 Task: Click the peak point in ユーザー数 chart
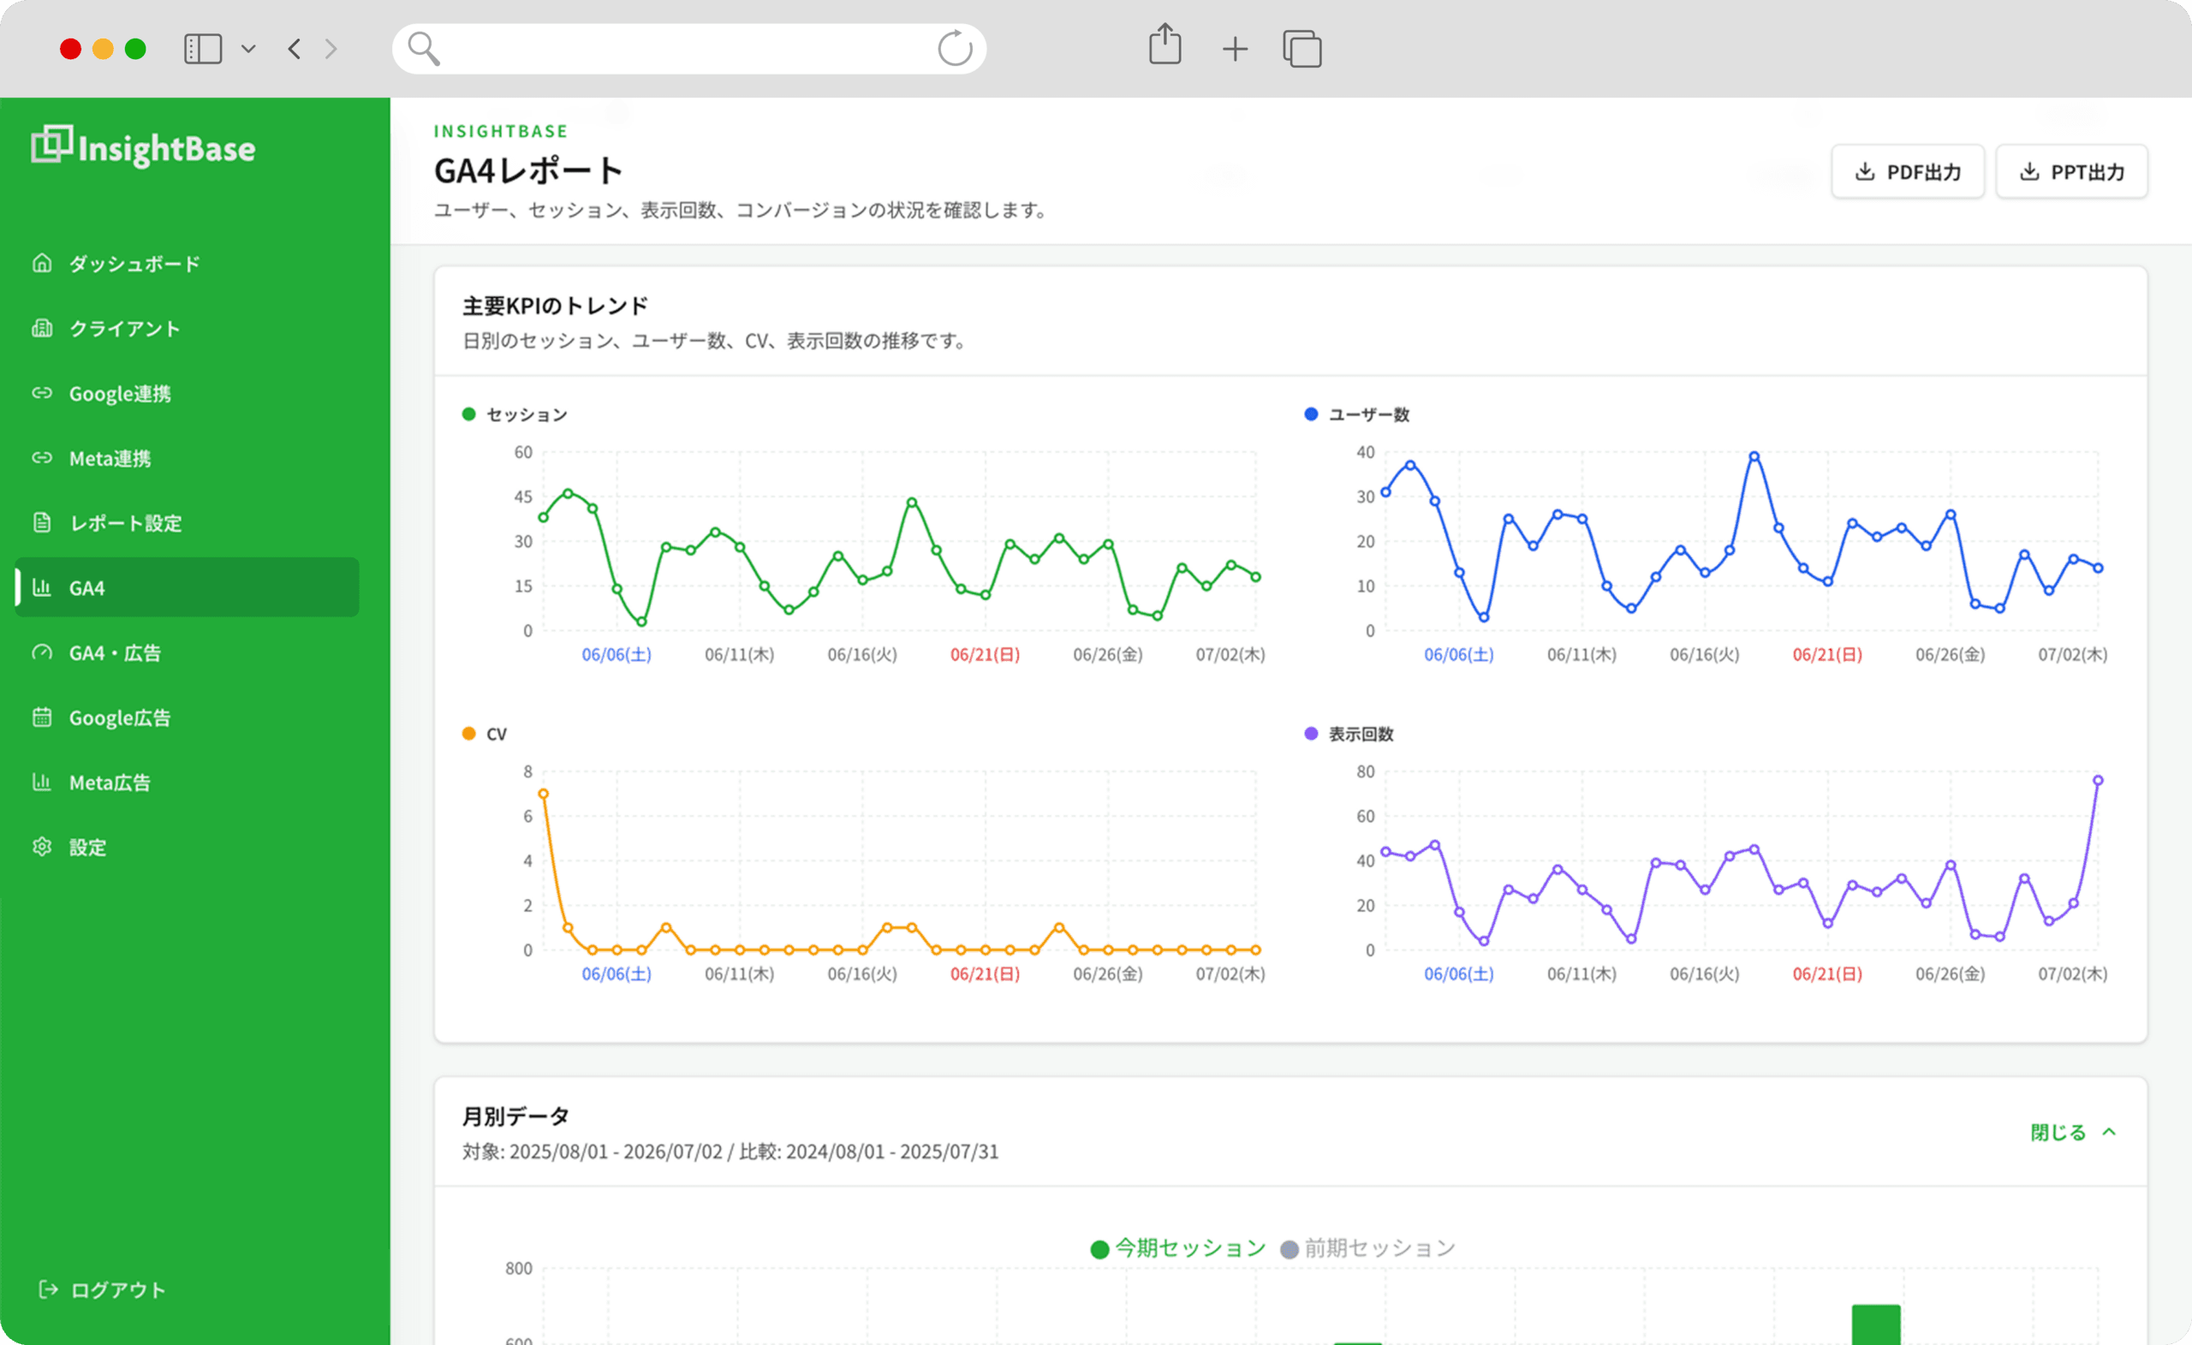click(1754, 456)
